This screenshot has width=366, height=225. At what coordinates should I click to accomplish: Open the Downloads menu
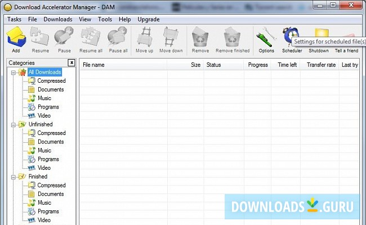[58, 19]
